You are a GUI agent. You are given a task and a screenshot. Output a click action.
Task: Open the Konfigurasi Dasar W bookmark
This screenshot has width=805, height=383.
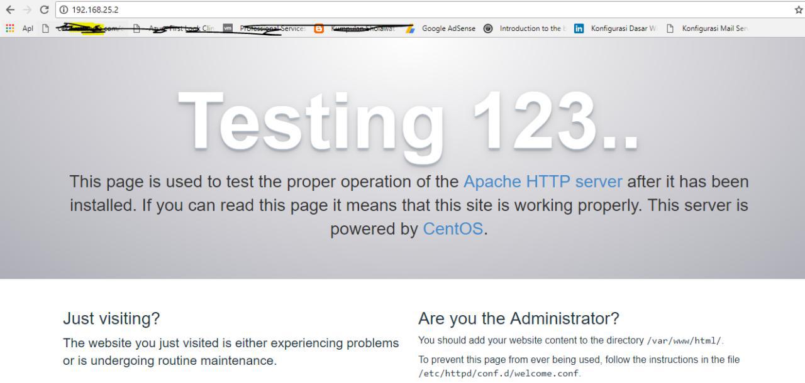click(616, 28)
